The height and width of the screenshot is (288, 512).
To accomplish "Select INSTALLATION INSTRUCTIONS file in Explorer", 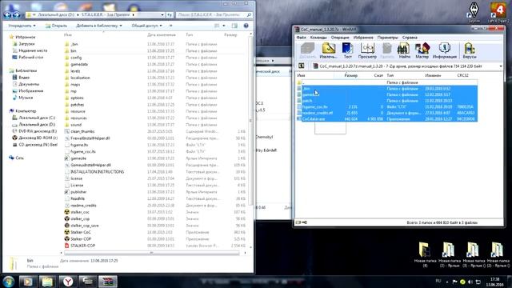I will [x=98, y=172].
